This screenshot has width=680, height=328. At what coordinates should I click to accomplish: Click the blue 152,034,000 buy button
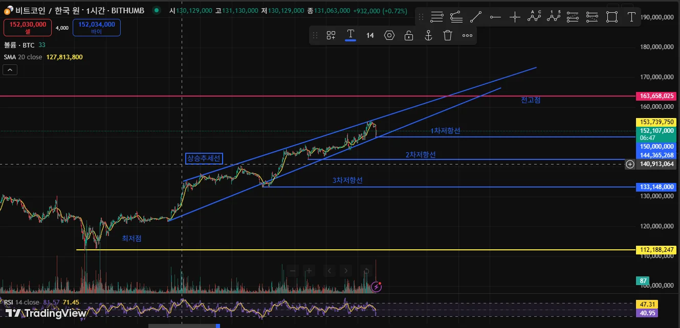tap(97, 28)
